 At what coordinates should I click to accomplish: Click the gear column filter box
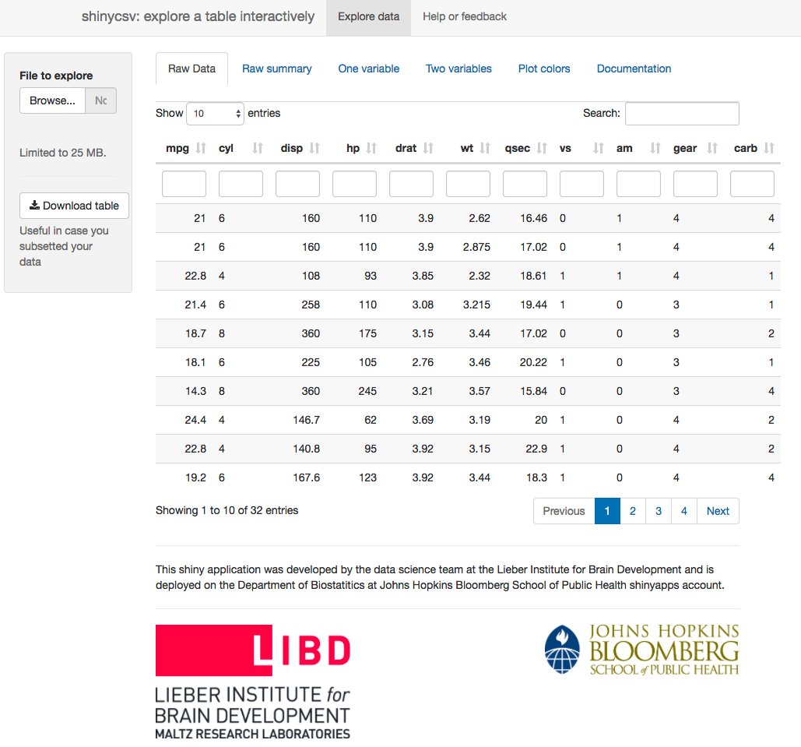pyautogui.click(x=695, y=184)
